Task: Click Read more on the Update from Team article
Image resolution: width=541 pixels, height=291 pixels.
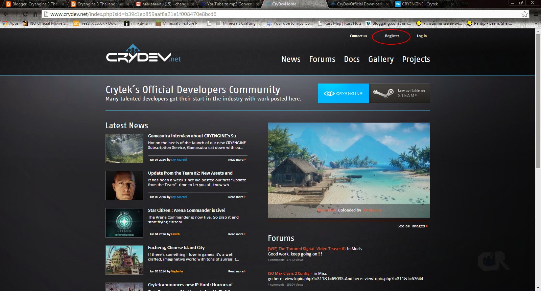Action: (237, 197)
